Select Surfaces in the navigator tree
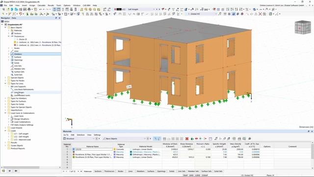314x177 pixels. tap(18, 57)
